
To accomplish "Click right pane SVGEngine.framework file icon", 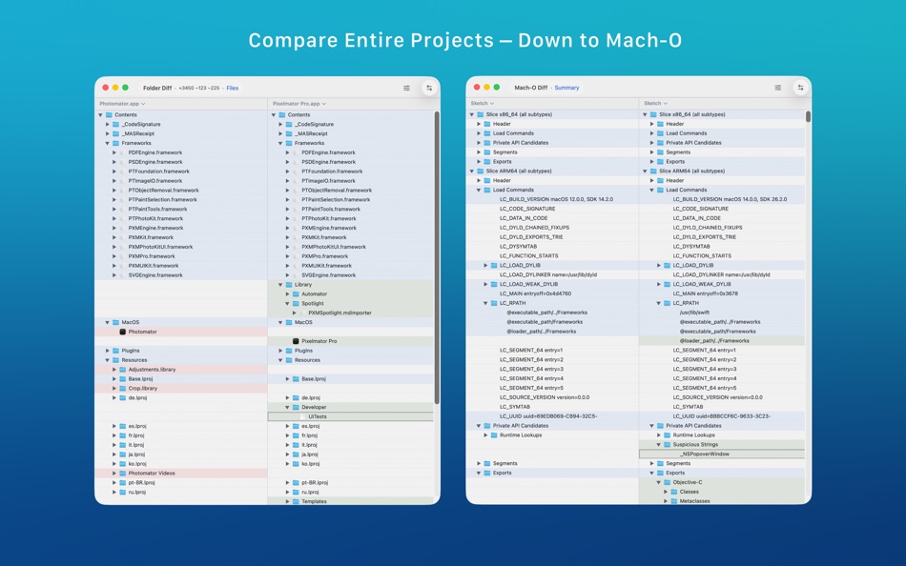I will tap(296, 275).
